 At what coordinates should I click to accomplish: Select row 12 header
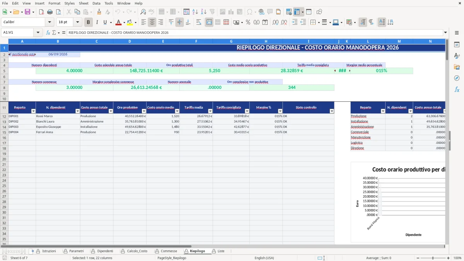[x=4, y=116]
